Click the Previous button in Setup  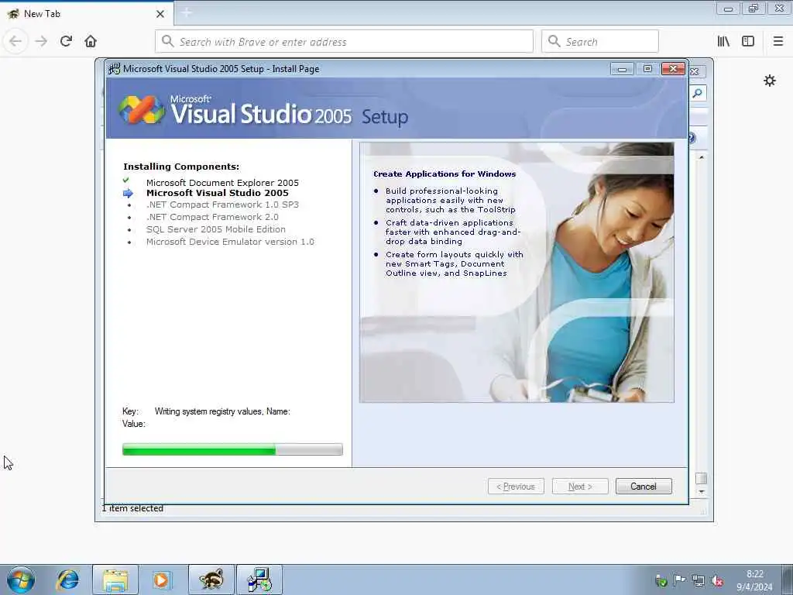pyautogui.click(x=516, y=487)
